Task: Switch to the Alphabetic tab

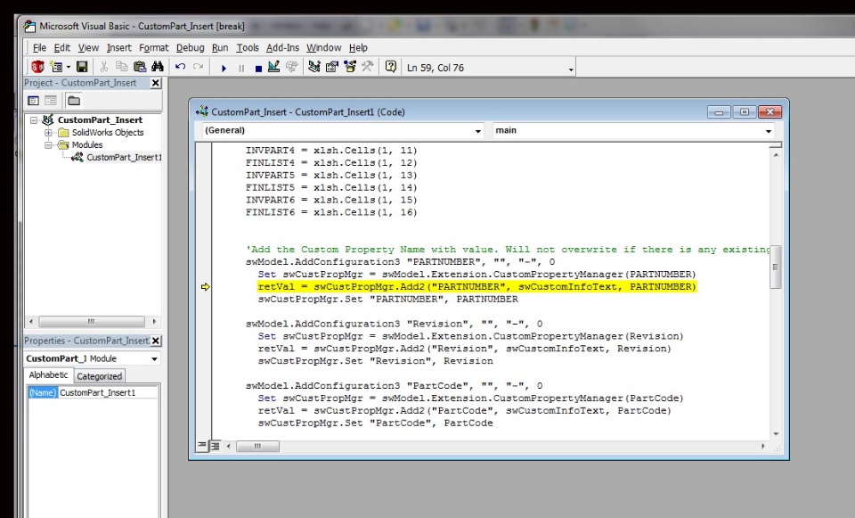Action: pos(48,375)
